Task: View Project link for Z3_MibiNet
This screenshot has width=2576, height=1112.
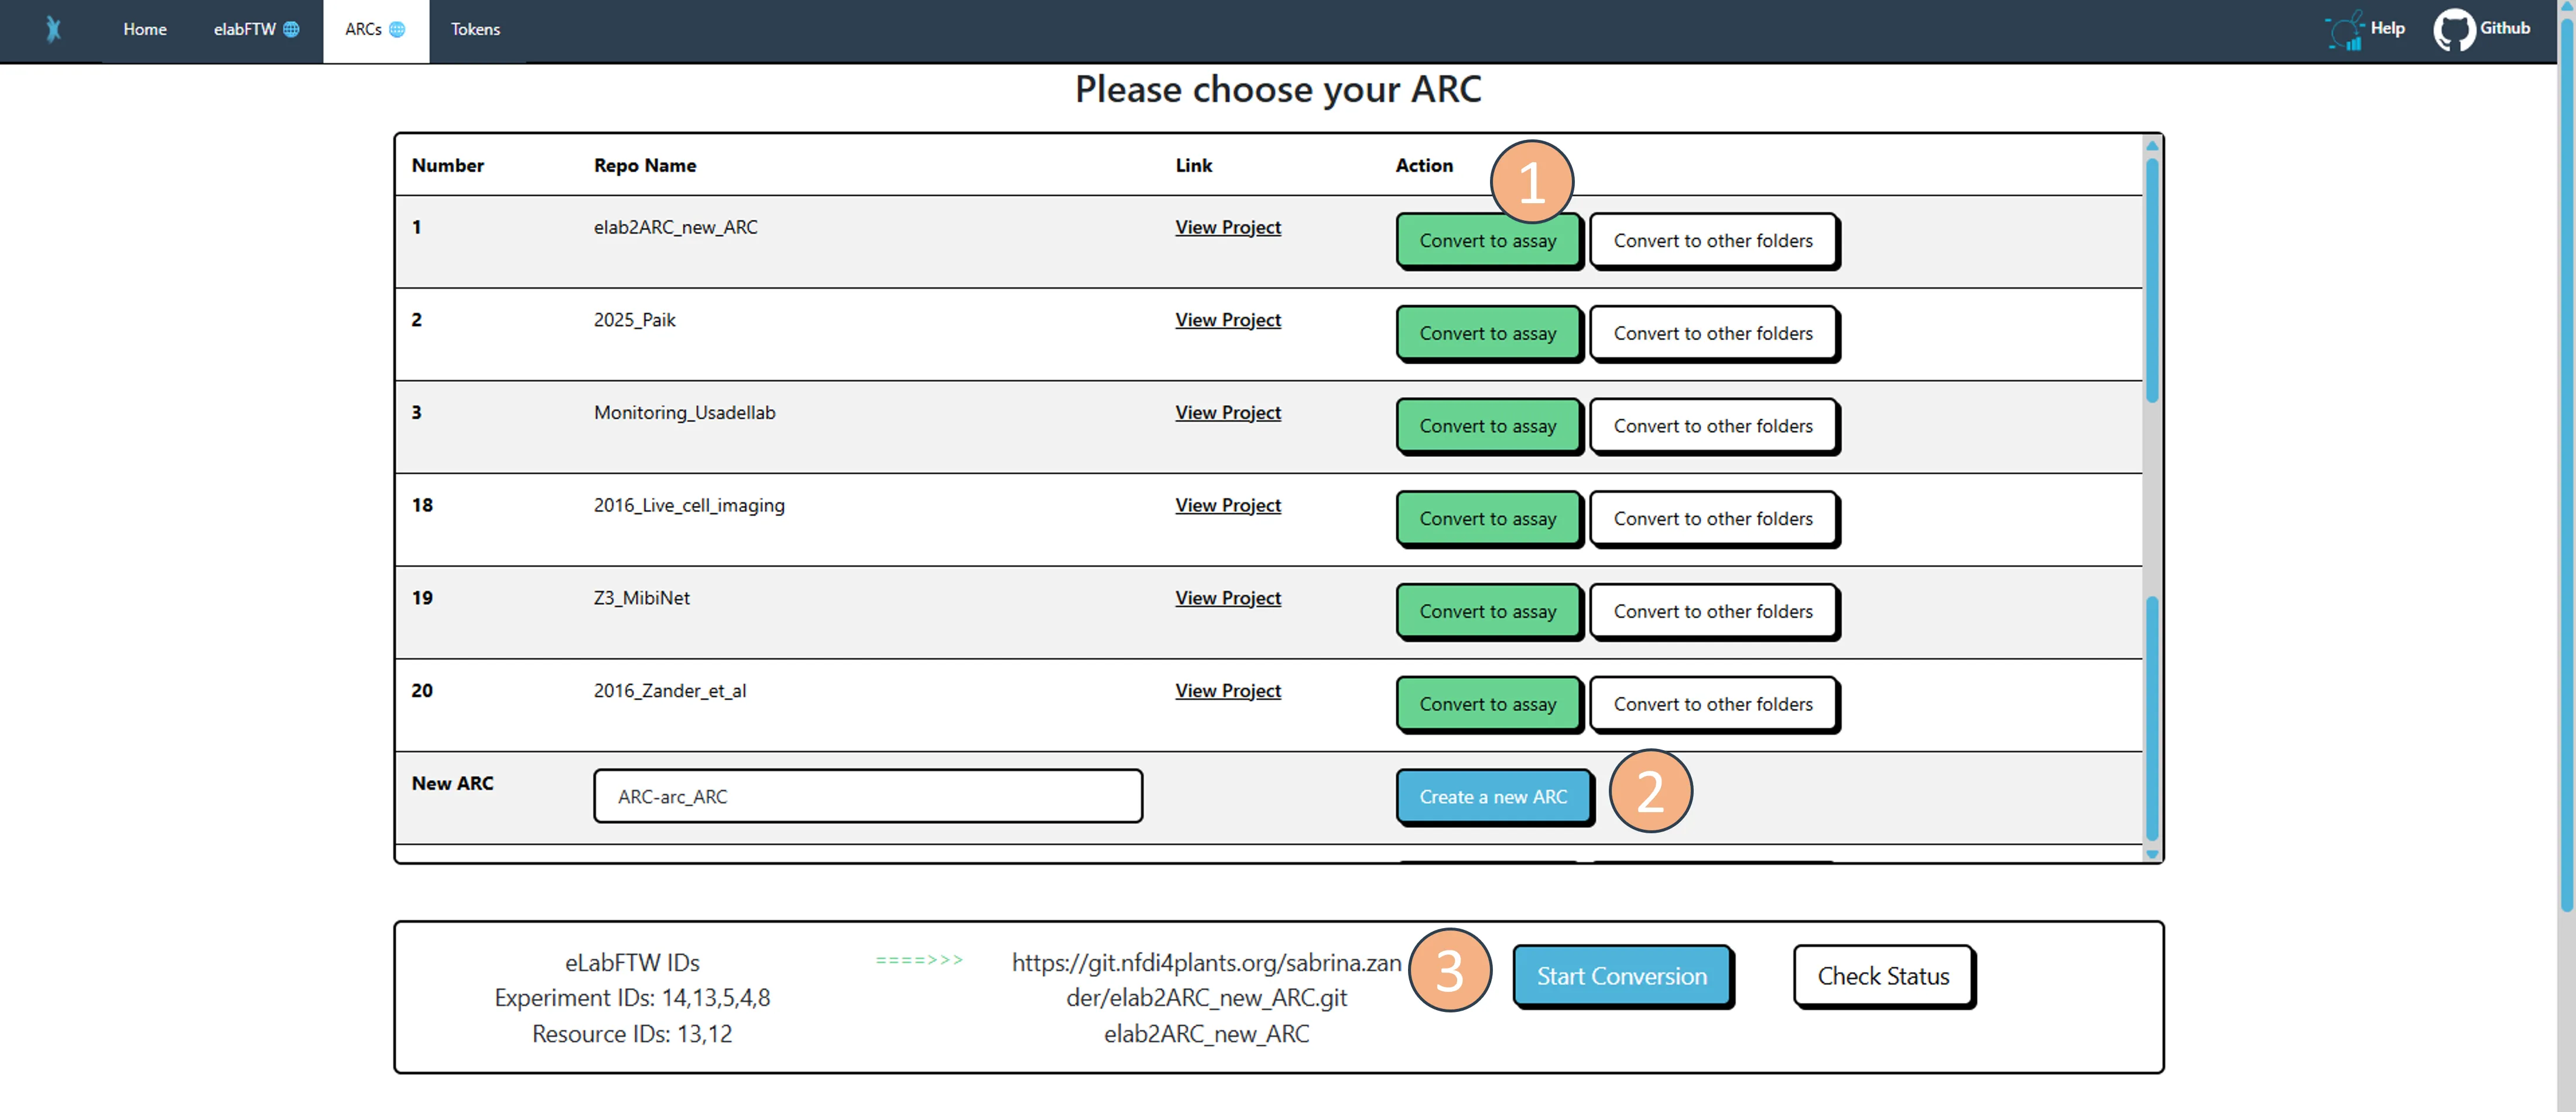Action: coord(1227,598)
